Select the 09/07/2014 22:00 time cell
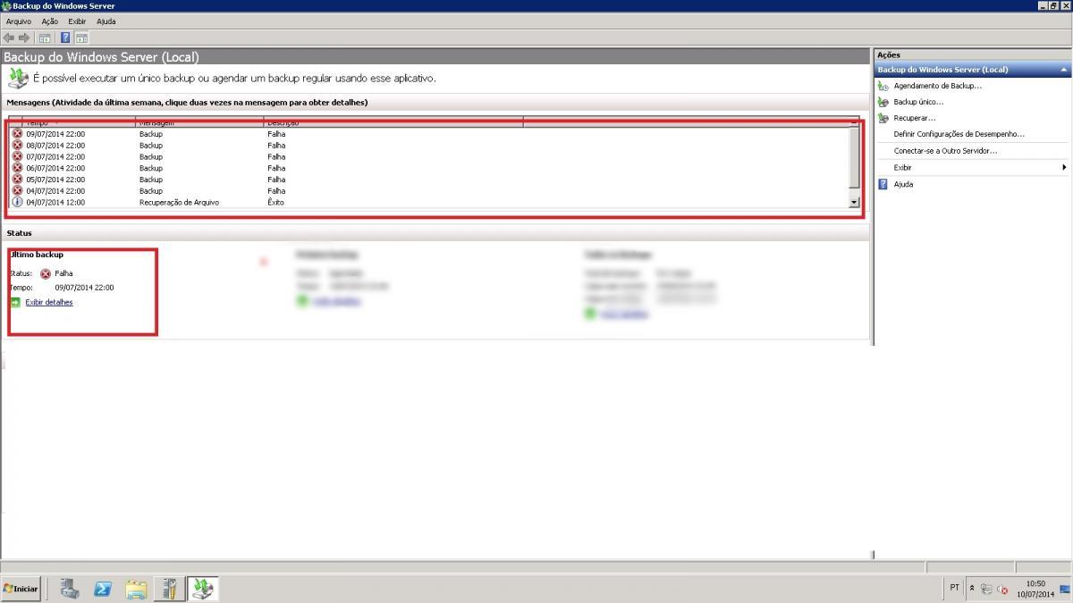The image size is (1073, 603). click(x=55, y=133)
